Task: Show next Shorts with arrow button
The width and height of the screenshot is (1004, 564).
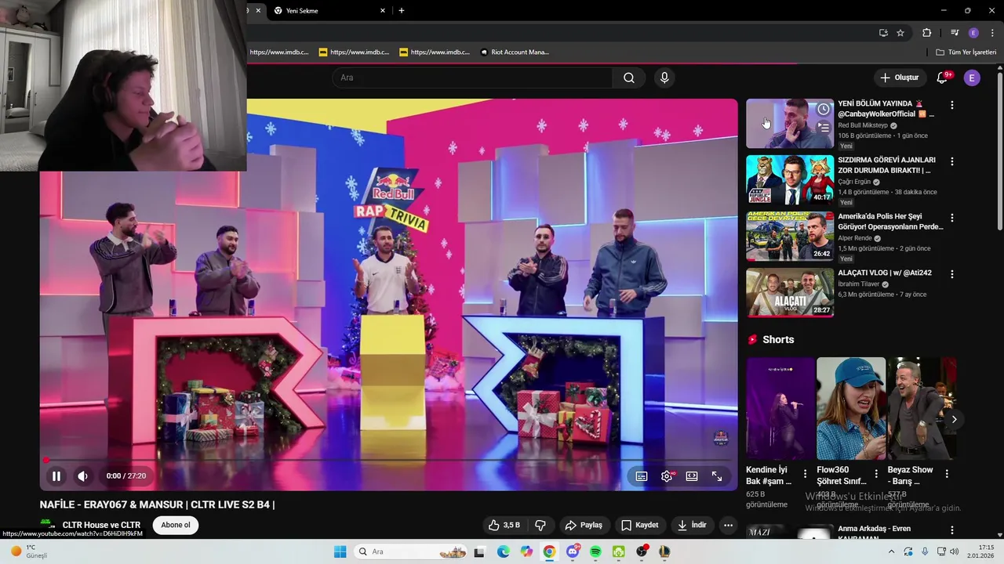Action: tap(954, 419)
